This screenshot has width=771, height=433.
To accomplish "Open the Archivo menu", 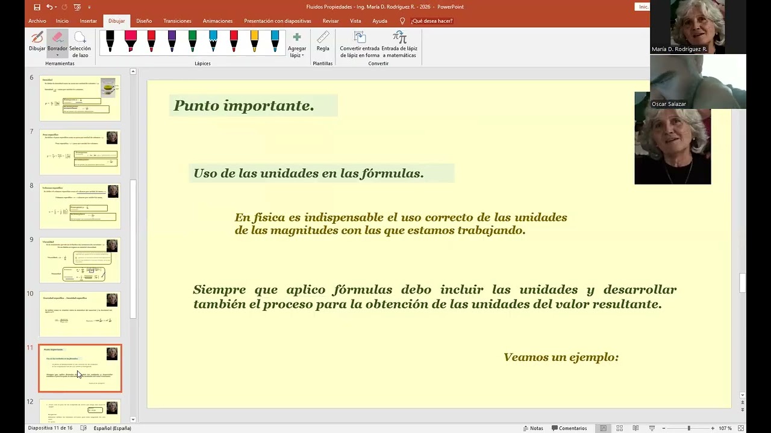I will 37,21.
